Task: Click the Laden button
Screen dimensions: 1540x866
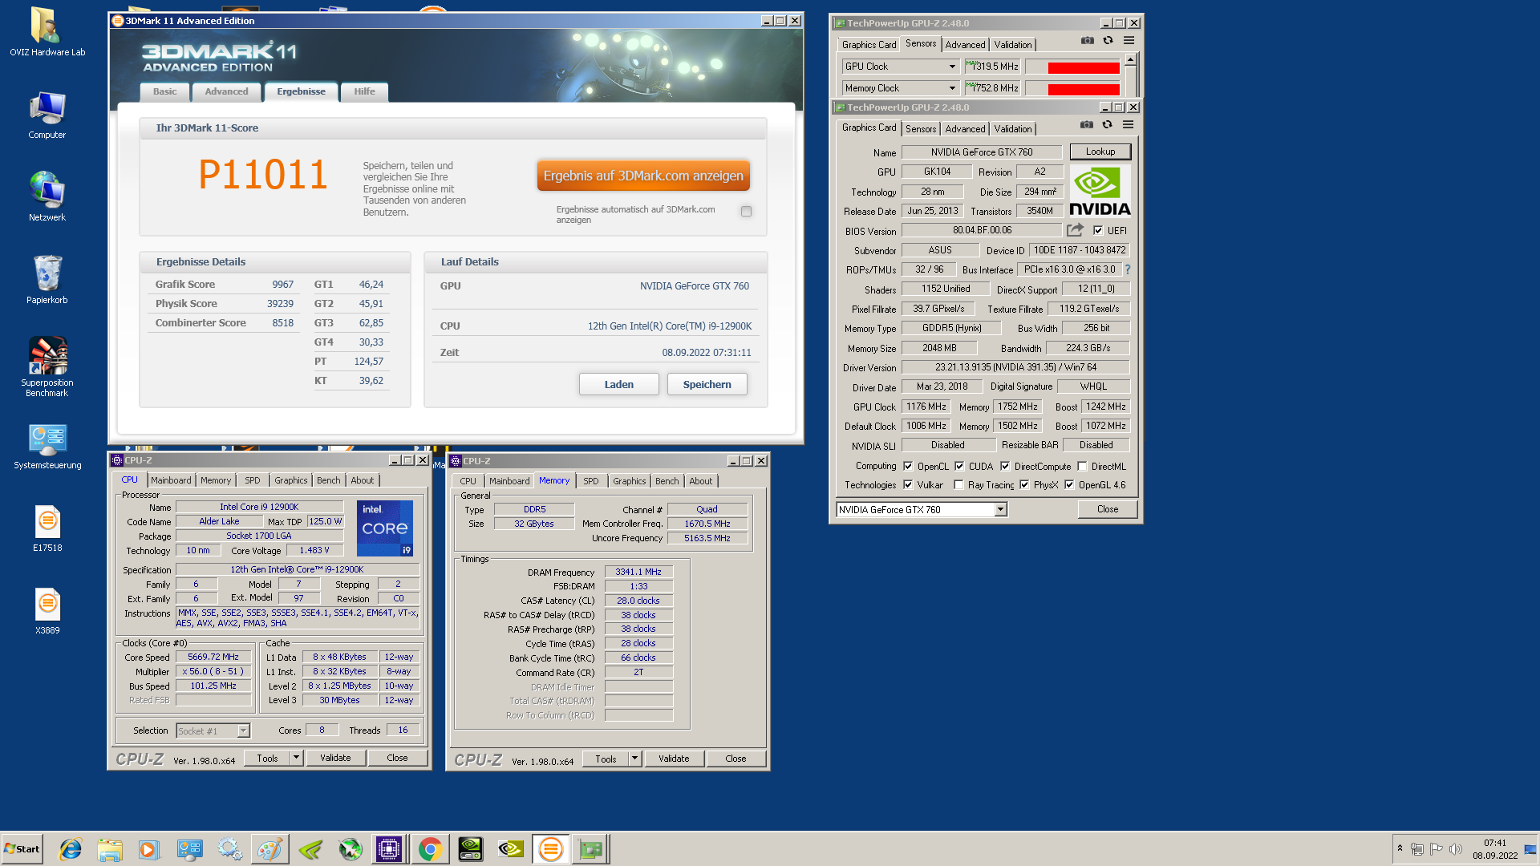Action: click(618, 384)
